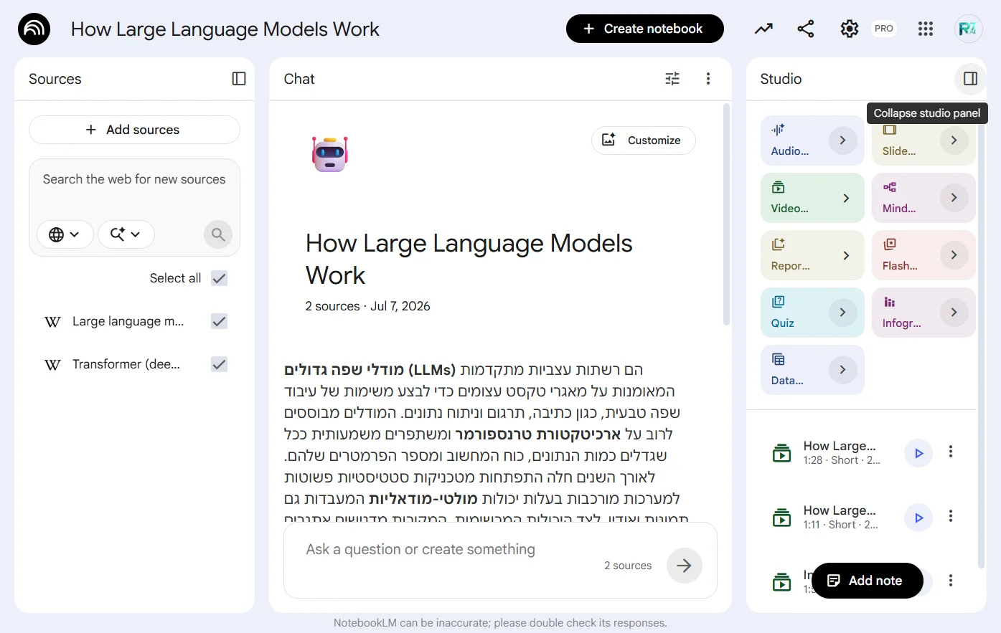
Task: Open more options for 1:11 video
Action: (951, 516)
